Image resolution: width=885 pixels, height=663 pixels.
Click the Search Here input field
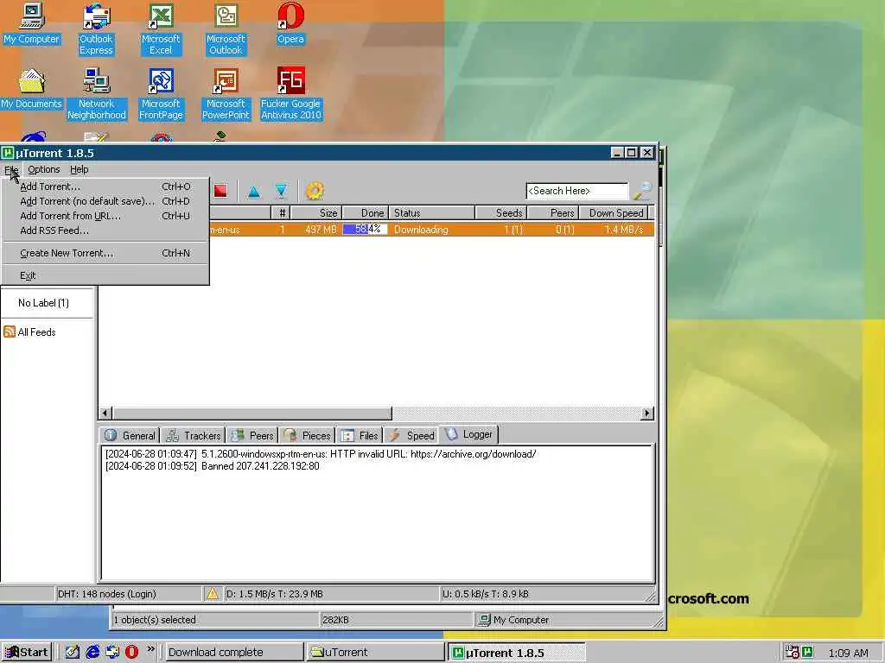pos(576,191)
